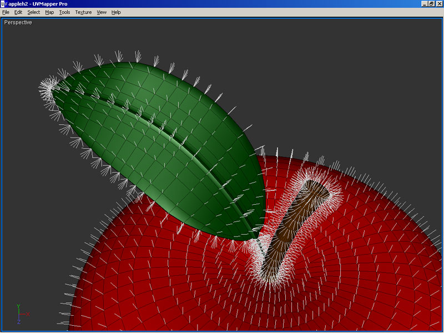
Task: Restore down the UVMapper Pro window
Action: click(431, 4)
